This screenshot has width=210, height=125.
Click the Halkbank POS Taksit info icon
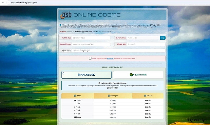point(99,83)
